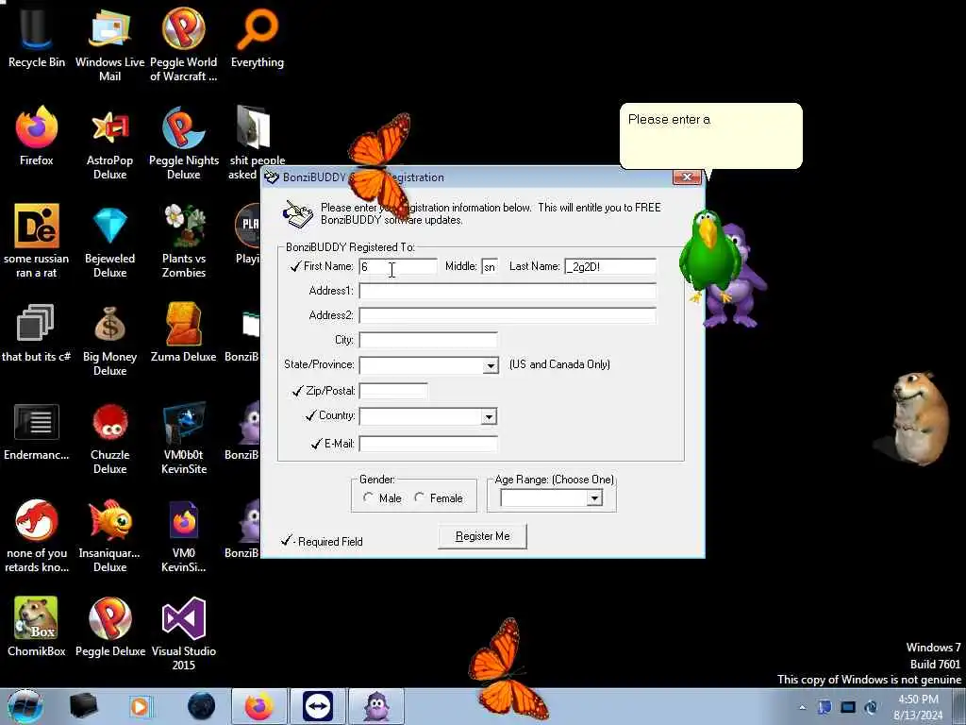Image resolution: width=966 pixels, height=725 pixels.
Task: Launch Chuzzle Deluxe desktop icon
Action: [109, 438]
